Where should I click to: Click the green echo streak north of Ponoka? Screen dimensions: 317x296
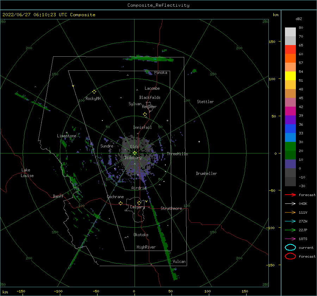[x=149, y=59]
